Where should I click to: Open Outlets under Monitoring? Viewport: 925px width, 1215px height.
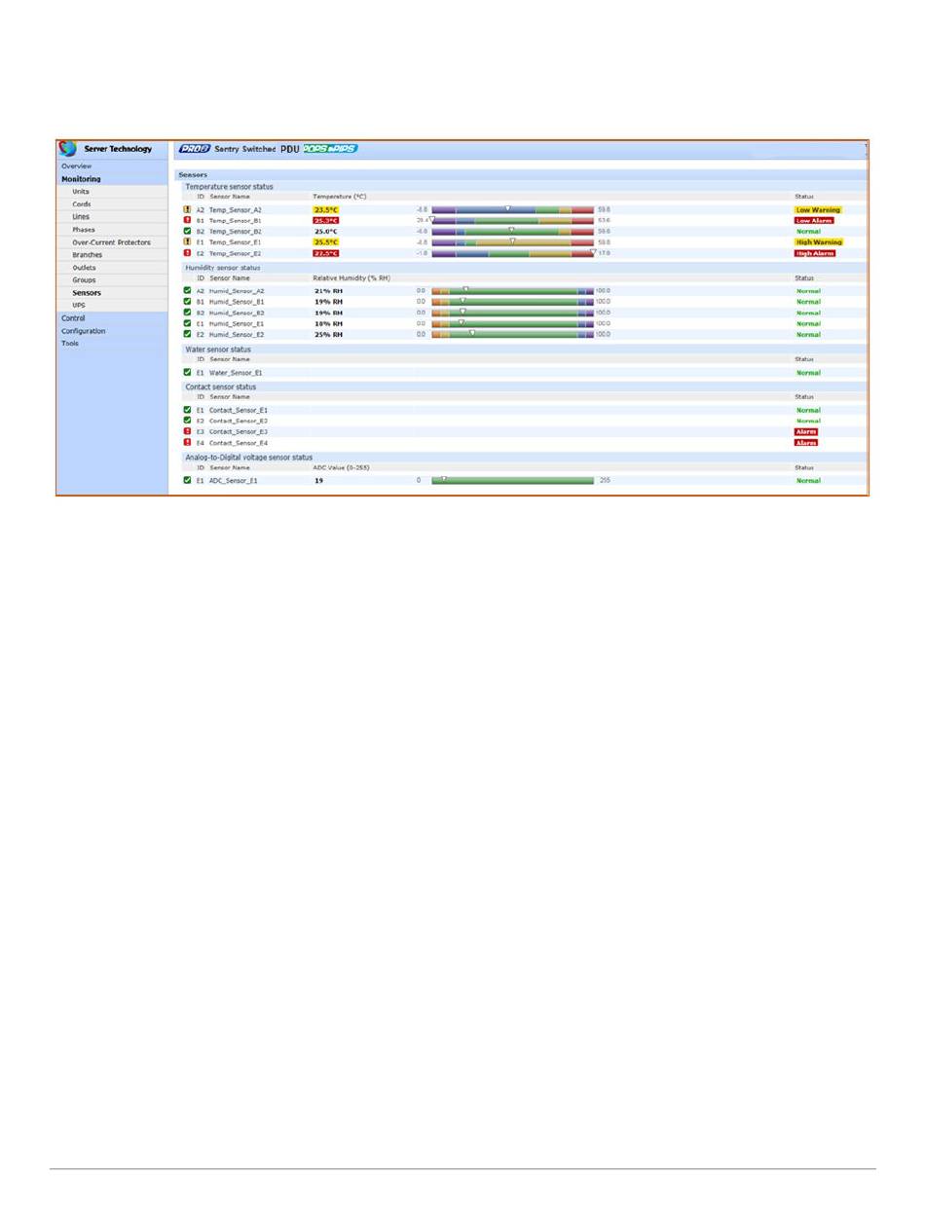pyautogui.click(x=84, y=268)
